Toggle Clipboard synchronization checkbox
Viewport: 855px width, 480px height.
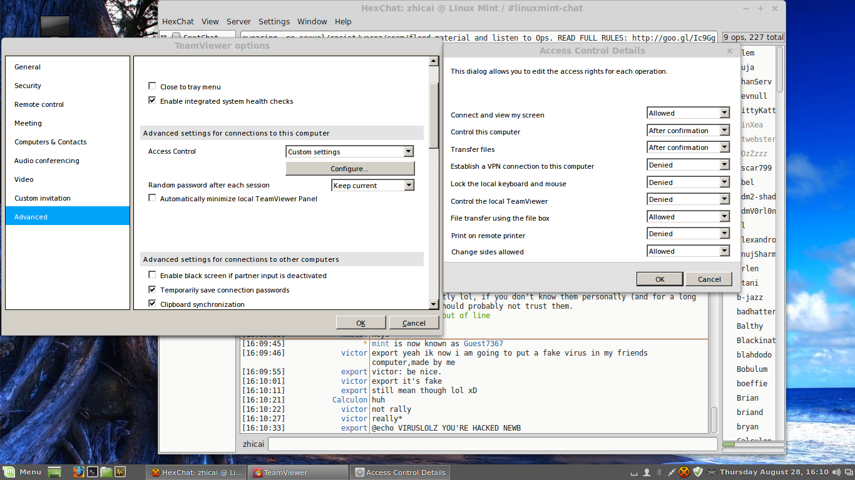point(152,304)
